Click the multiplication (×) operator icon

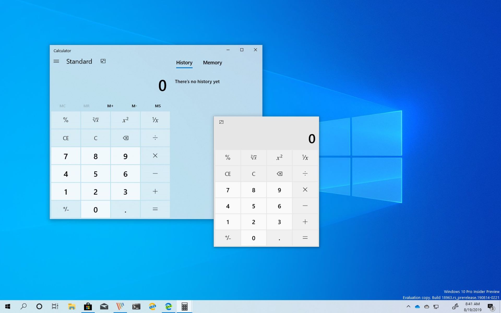click(x=155, y=155)
